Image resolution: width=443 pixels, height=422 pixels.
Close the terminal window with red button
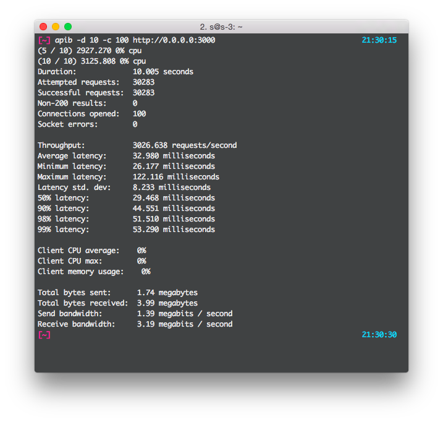tap(43, 27)
